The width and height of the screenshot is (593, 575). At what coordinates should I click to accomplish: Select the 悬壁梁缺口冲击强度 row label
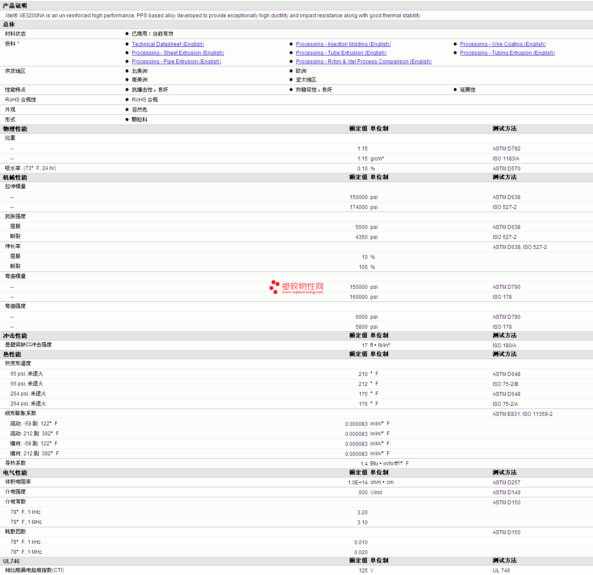coord(29,345)
